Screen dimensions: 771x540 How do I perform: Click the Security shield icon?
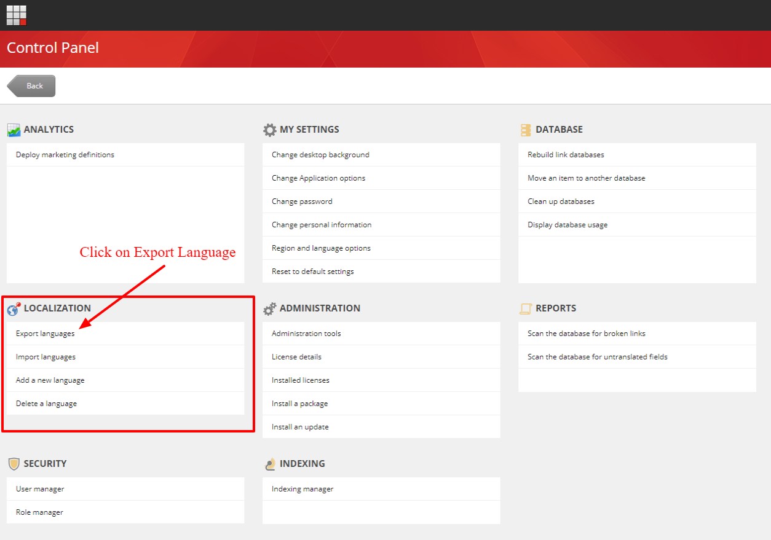[x=14, y=464]
